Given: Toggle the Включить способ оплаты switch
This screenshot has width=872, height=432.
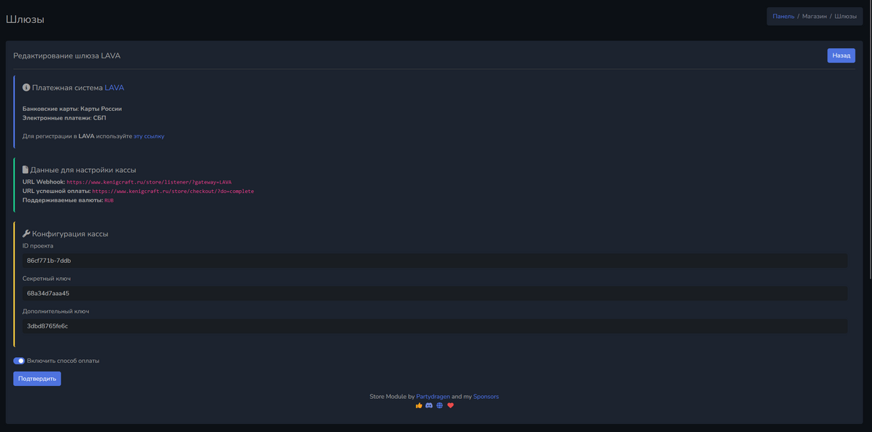Looking at the screenshot, I should coord(19,361).
